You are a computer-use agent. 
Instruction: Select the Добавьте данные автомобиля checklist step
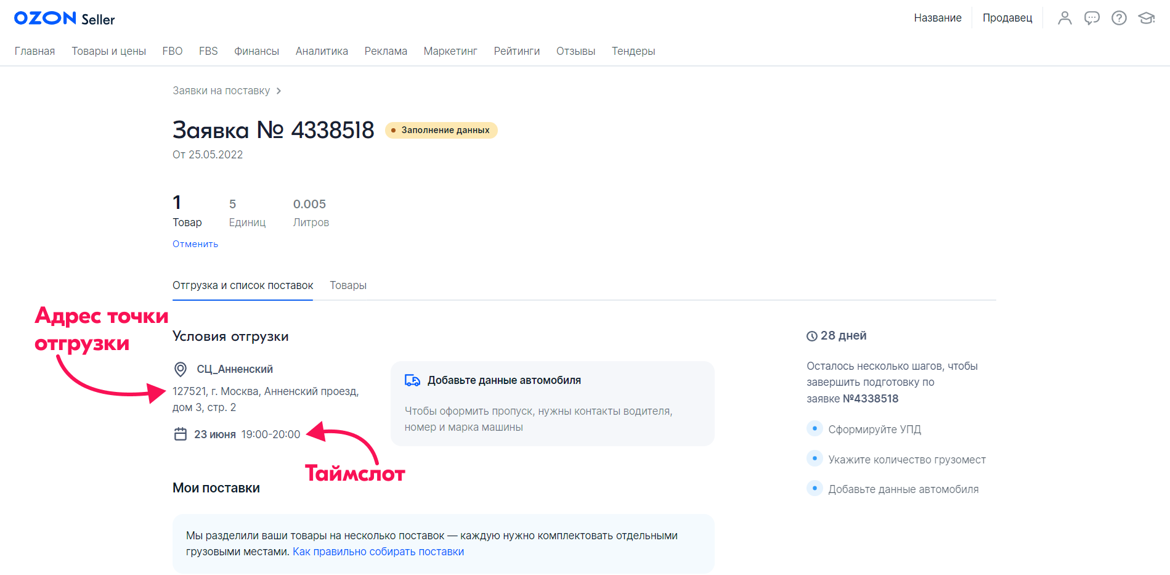pos(903,489)
